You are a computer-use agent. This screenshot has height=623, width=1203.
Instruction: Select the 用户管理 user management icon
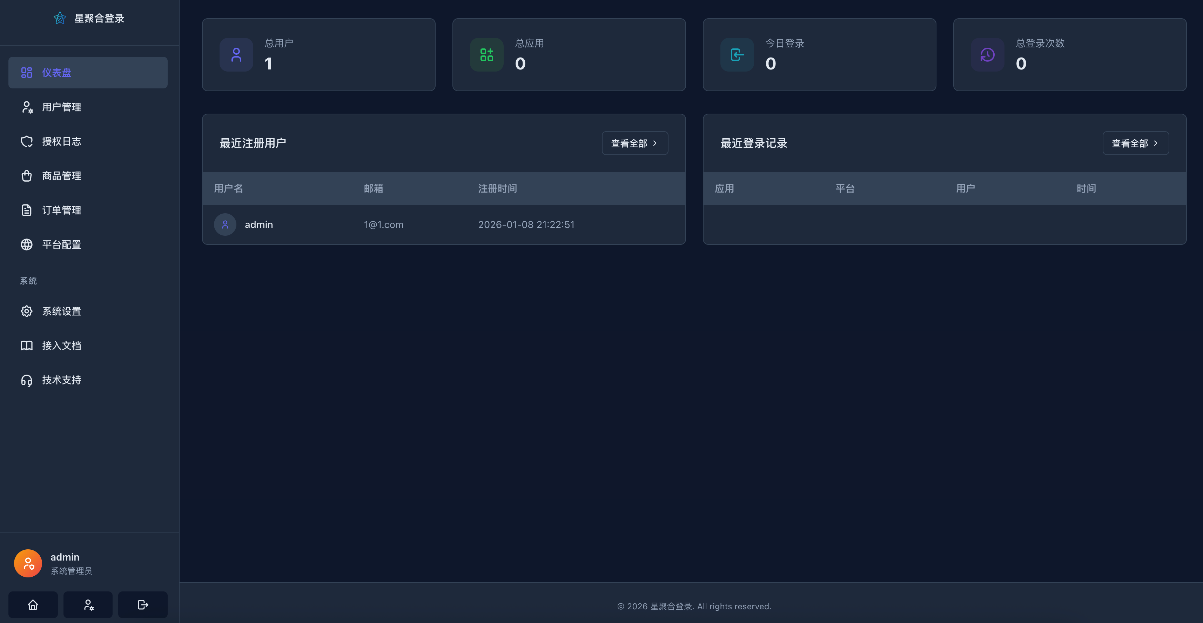click(x=27, y=107)
